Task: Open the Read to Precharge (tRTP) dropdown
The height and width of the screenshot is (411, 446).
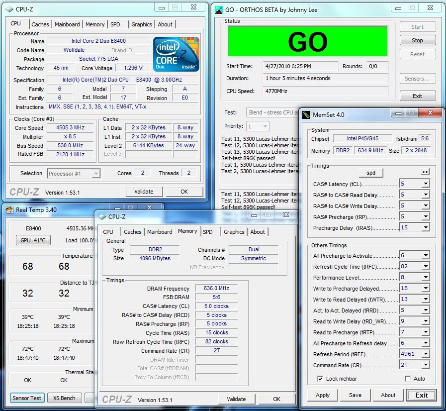Action: coord(426,332)
